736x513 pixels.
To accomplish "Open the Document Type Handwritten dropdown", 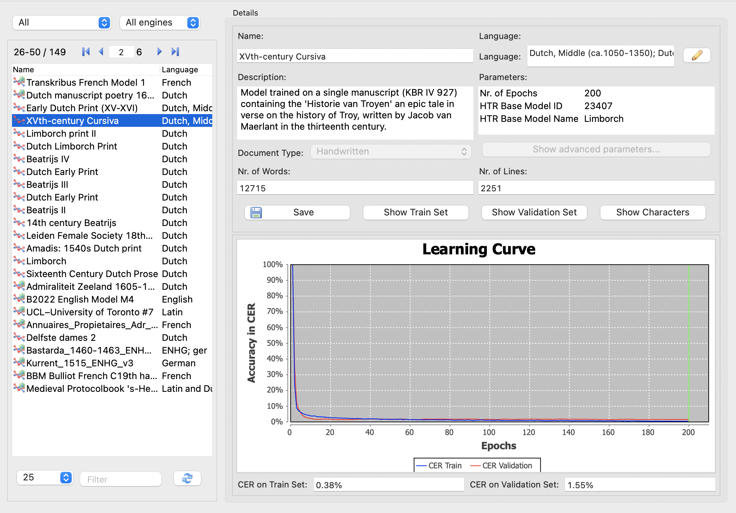I will [x=391, y=152].
